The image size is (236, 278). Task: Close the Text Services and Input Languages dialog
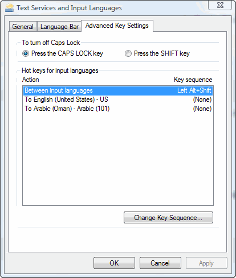(220, 5)
